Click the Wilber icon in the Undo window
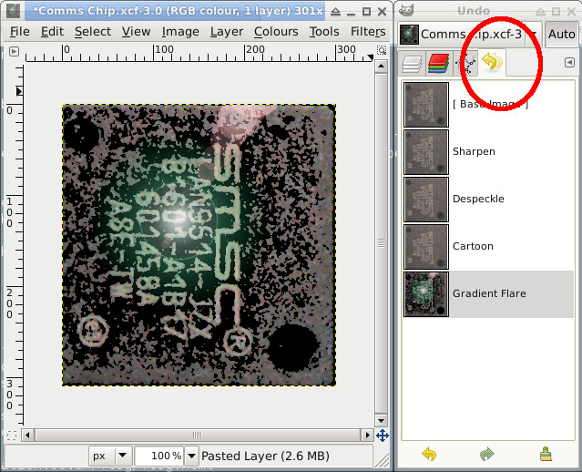Image resolution: width=582 pixels, height=472 pixels. 406,10
